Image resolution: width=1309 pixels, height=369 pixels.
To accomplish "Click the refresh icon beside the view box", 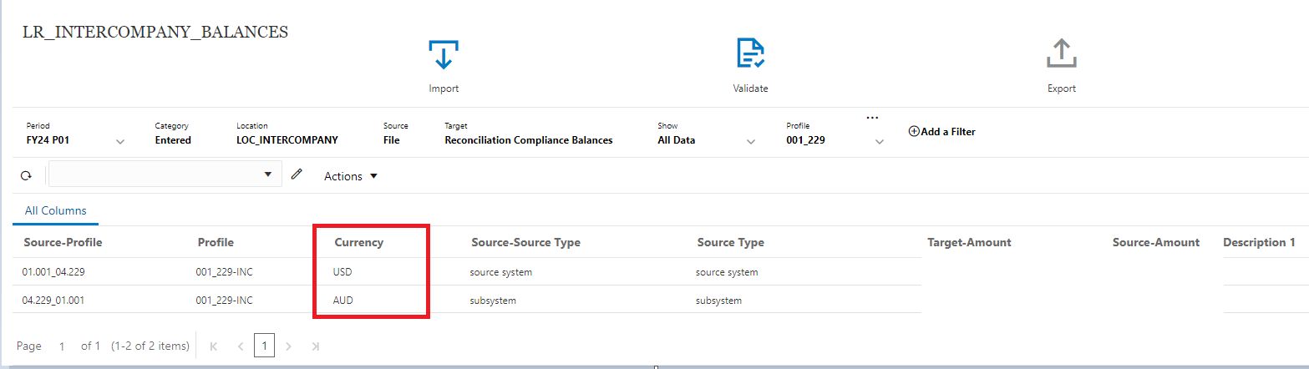I will tap(26, 176).
